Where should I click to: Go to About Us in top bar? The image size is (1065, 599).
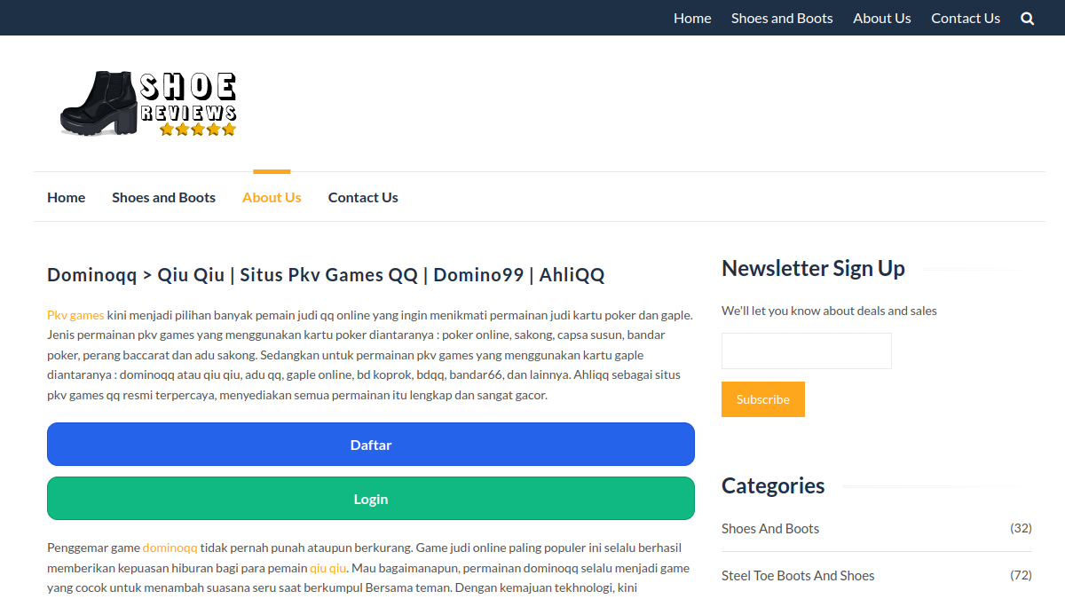click(882, 18)
